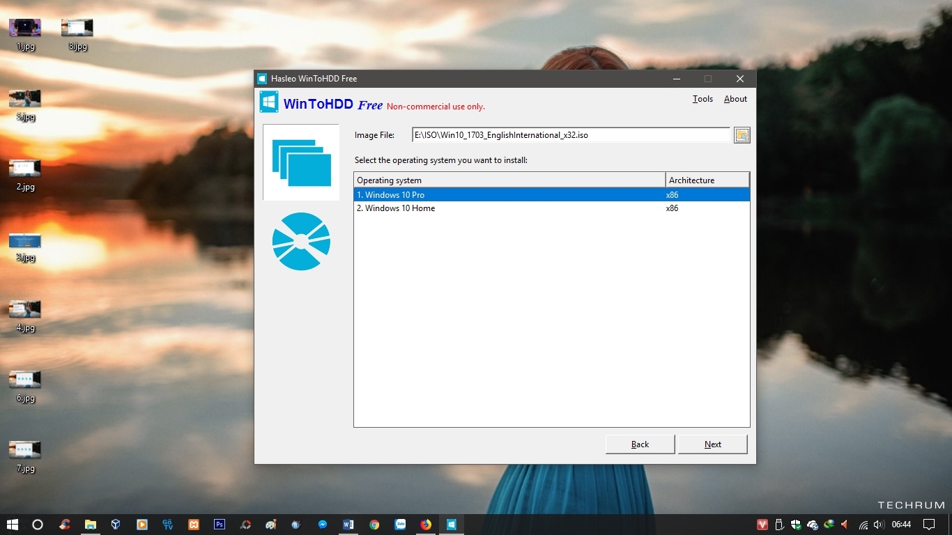Click the cloud sync tray icon
The height and width of the screenshot is (535, 952).
813,525
